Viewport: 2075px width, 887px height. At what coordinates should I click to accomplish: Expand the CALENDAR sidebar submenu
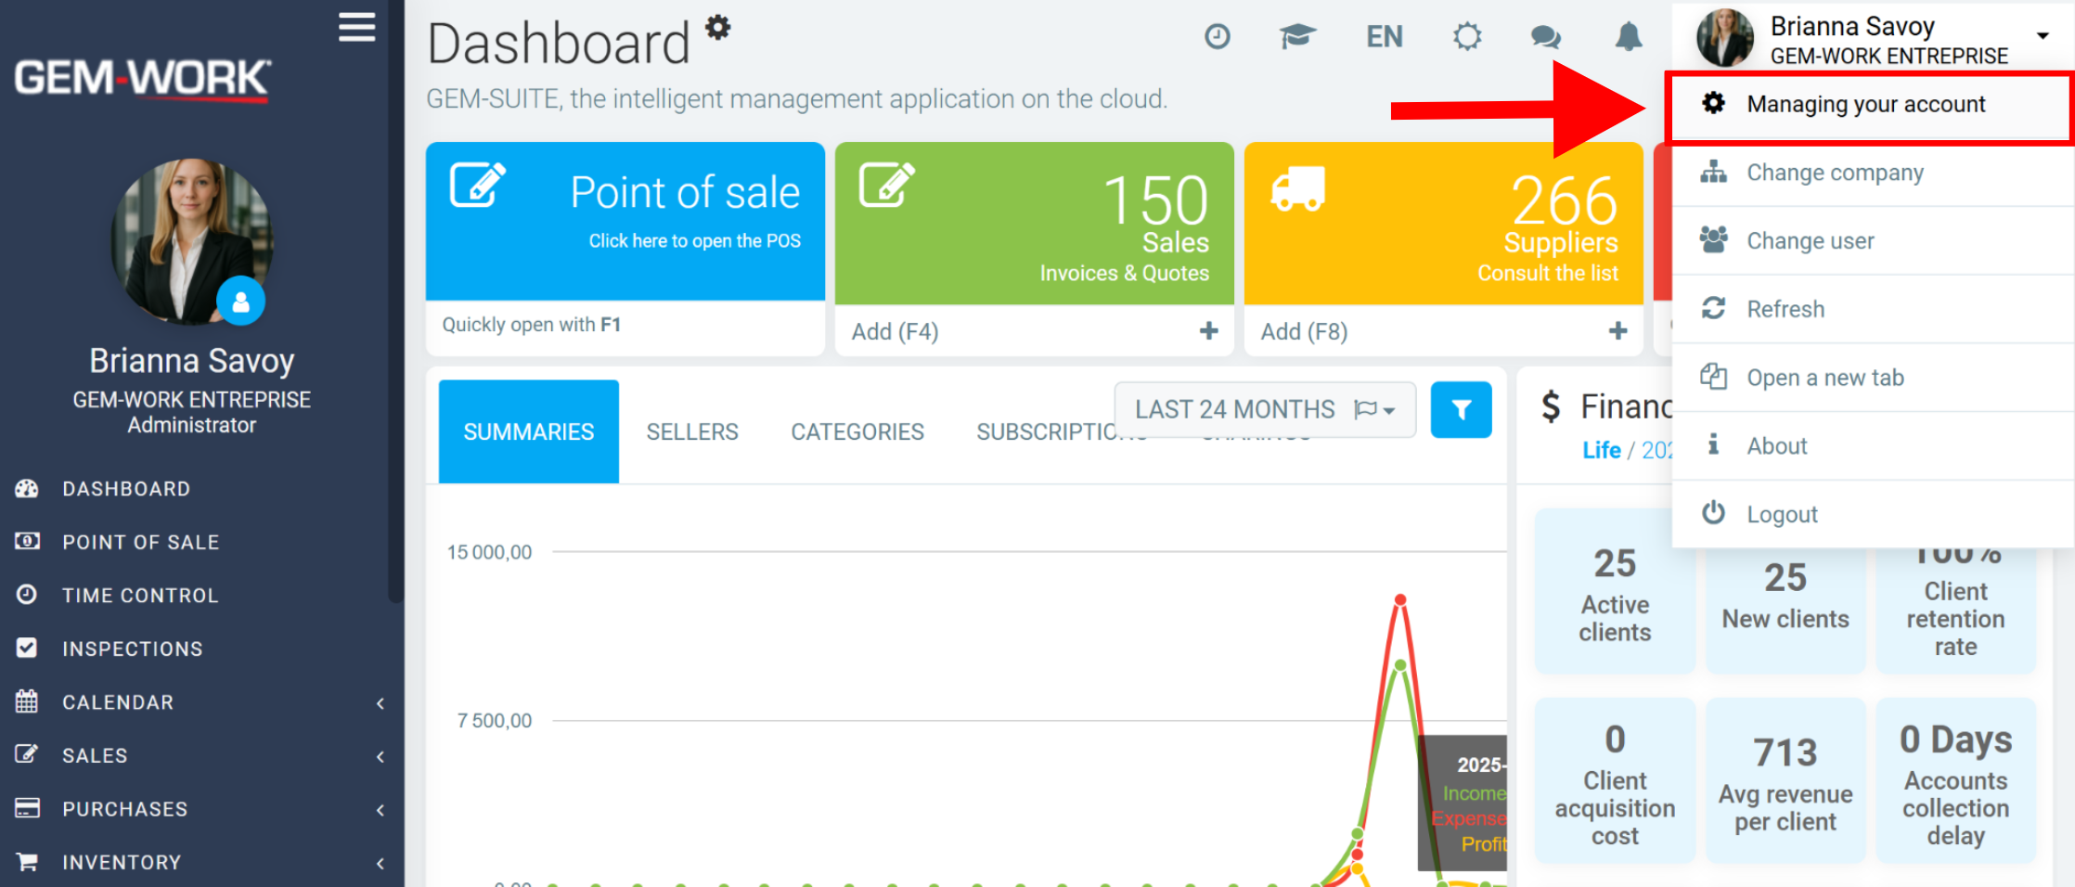pyautogui.click(x=201, y=702)
